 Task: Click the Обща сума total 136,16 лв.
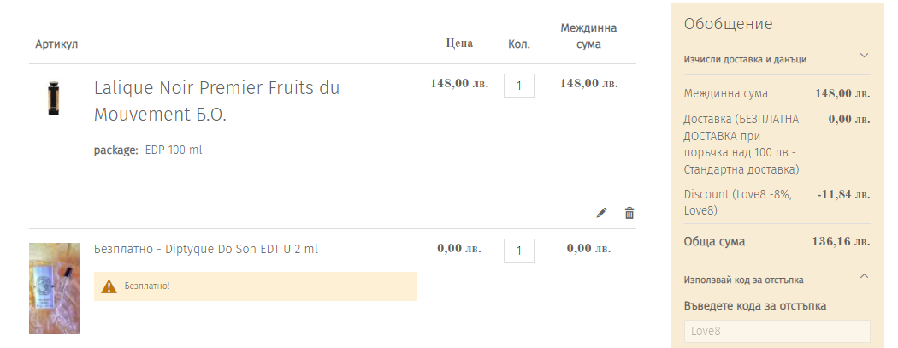[840, 242]
